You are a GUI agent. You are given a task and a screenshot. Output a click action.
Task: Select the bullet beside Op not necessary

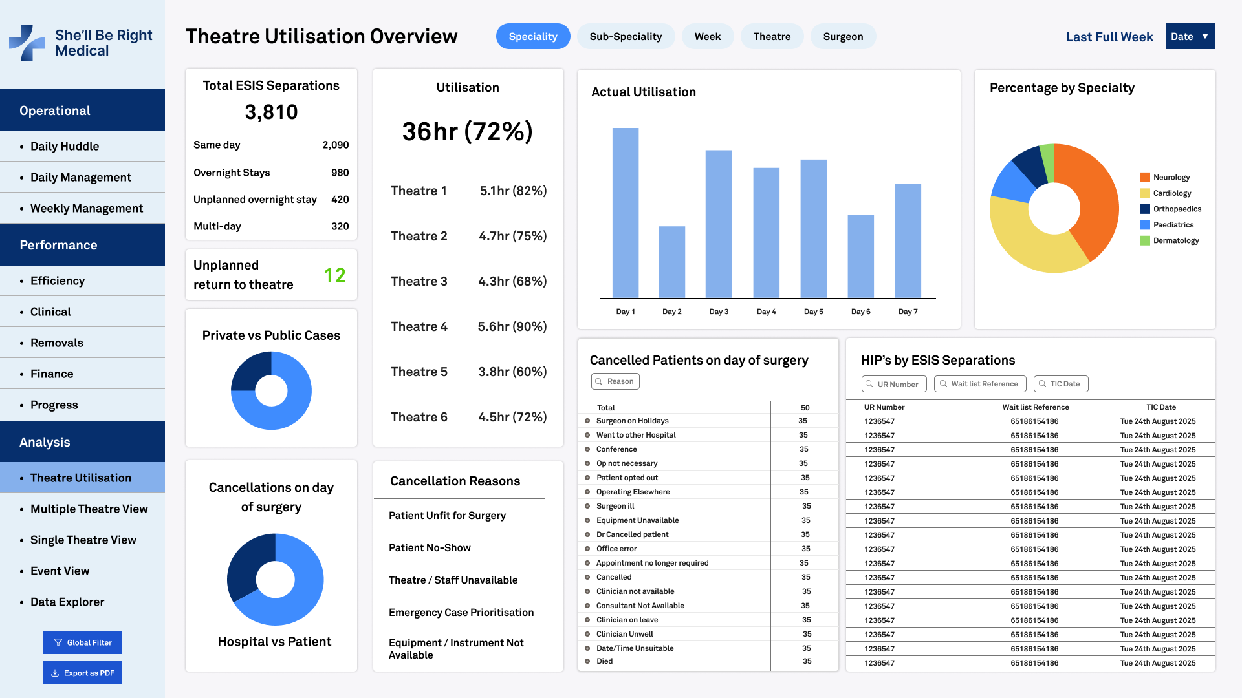(587, 463)
